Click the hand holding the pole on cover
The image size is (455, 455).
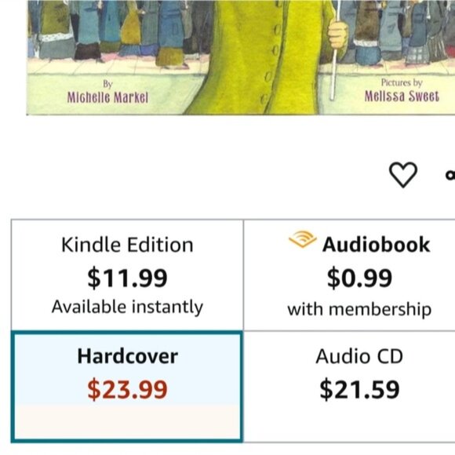pyautogui.click(x=338, y=35)
